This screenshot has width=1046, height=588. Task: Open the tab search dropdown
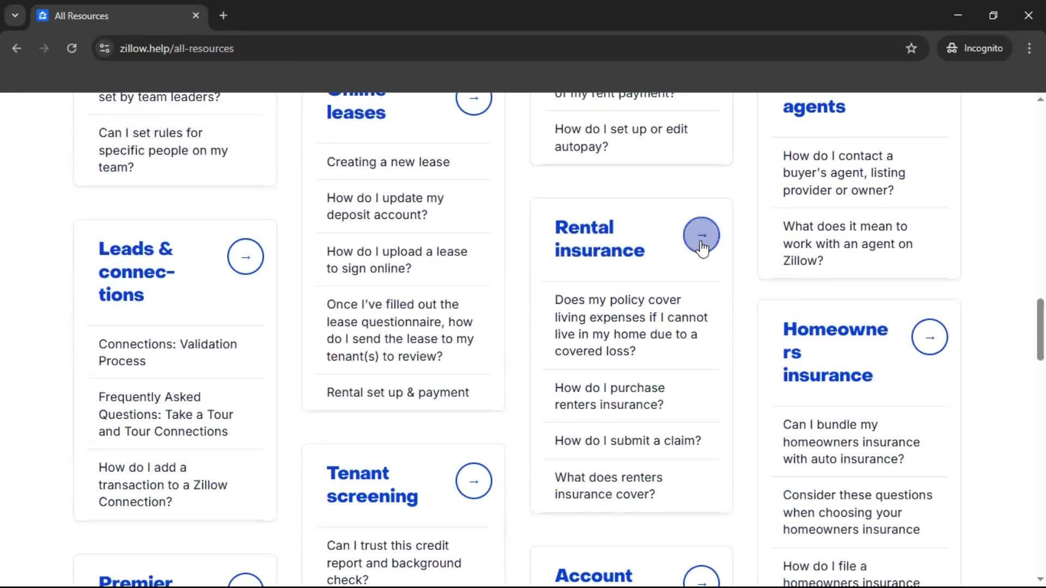(15, 15)
